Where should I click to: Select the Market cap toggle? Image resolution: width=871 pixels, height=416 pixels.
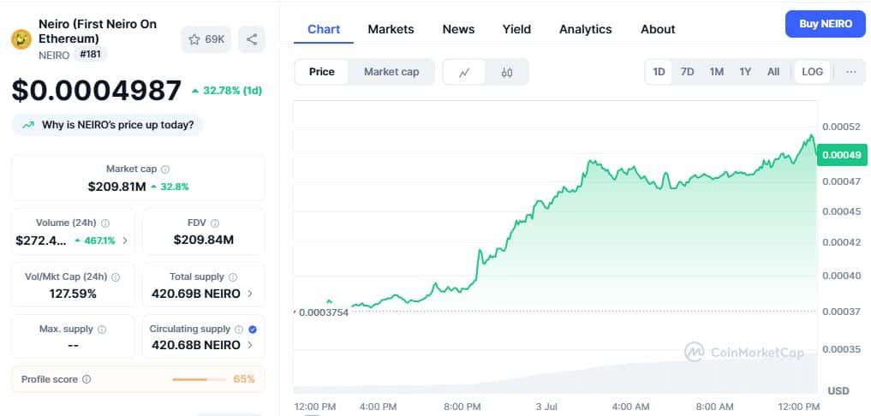[x=391, y=72]
